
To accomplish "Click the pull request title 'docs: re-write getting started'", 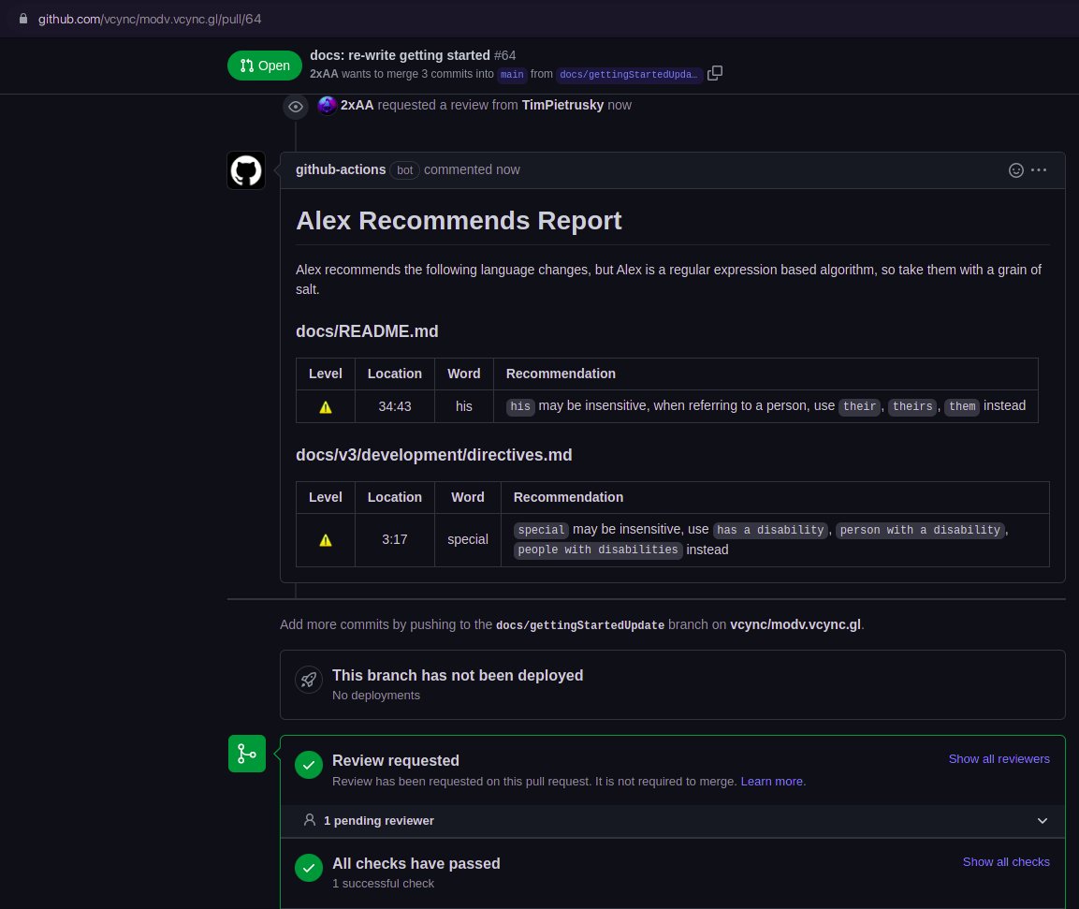I will [400, 55].
